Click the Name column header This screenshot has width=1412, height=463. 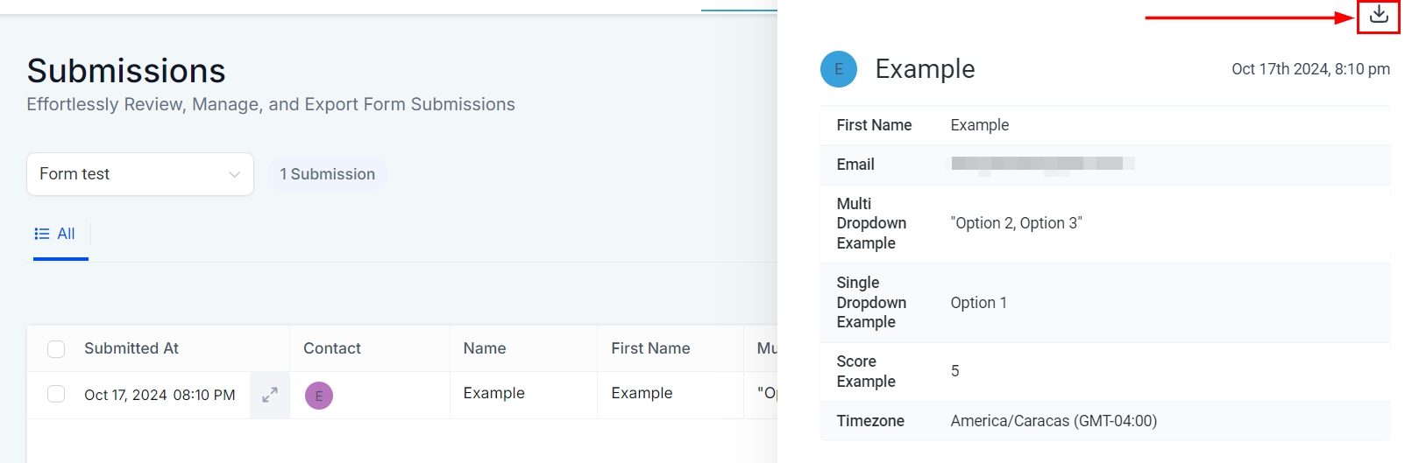485,348
